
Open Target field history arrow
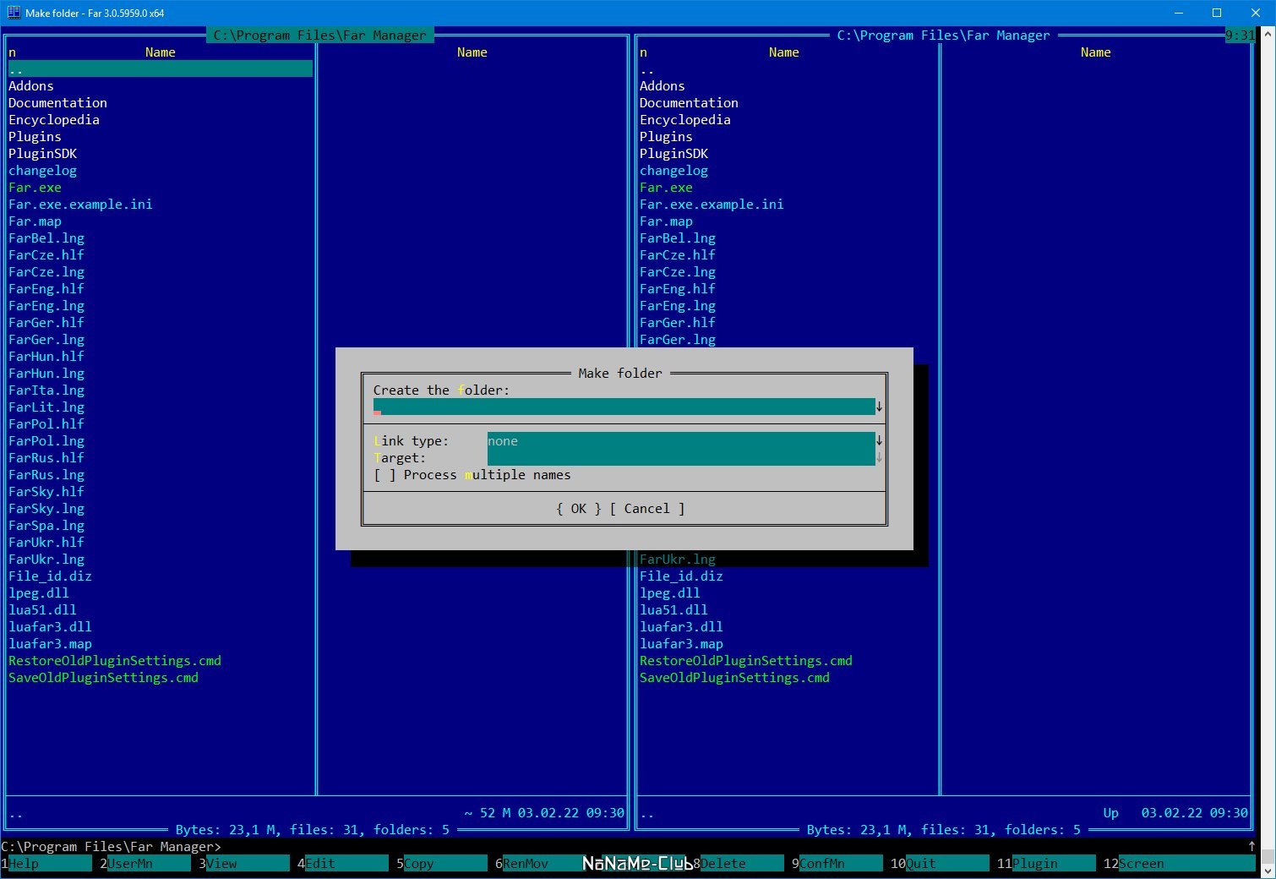(x=879, y=457)
